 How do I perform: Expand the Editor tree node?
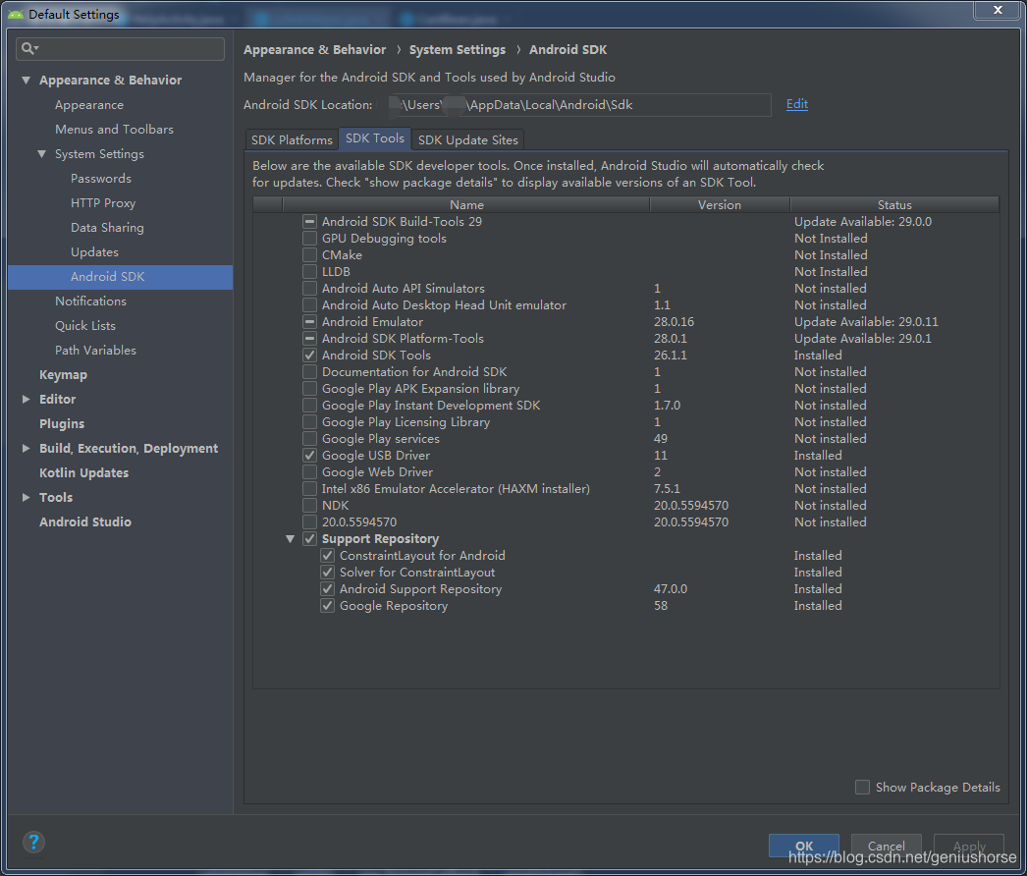27,399
